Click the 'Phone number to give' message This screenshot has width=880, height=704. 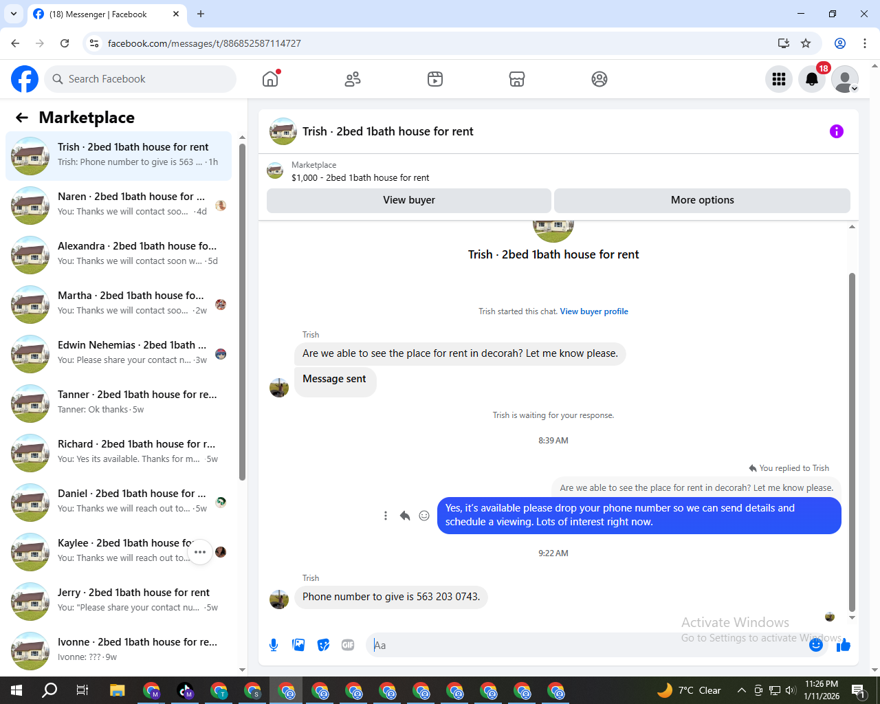[x=391, y=597]
